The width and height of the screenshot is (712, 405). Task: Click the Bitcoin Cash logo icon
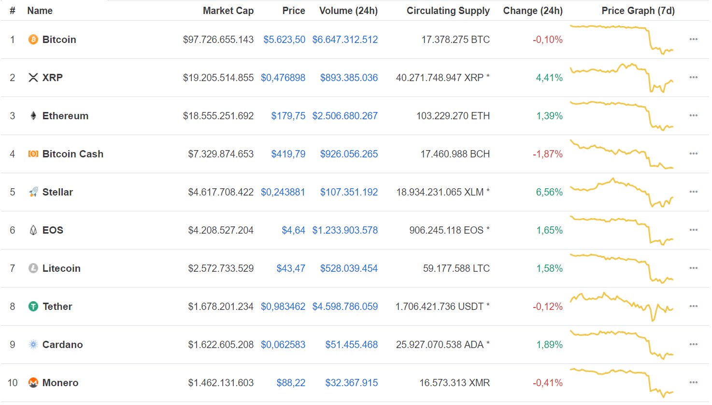tap(33, 154)
